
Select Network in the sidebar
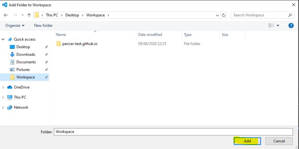pyautogui.click(x=21, y=107)
